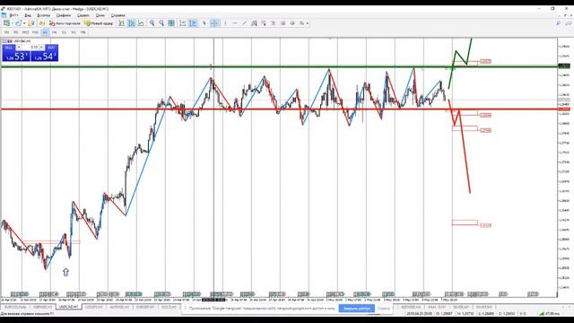Image resolution: width=574 pixels, height=323 pixels.
Task: Expand the new chart dropdown arrow
Action: 12,23
